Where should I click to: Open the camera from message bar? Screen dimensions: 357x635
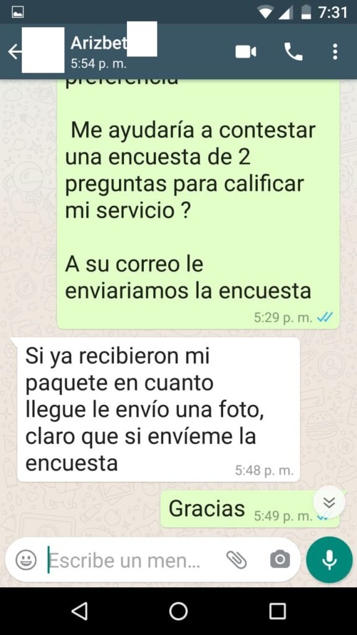[280, 560]
